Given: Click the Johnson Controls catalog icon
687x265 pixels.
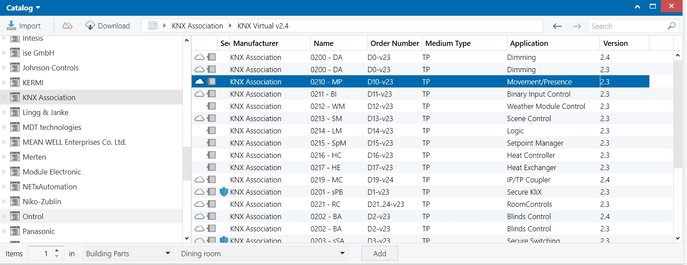Looking at the screenshot, I should (x=15, y=68).
